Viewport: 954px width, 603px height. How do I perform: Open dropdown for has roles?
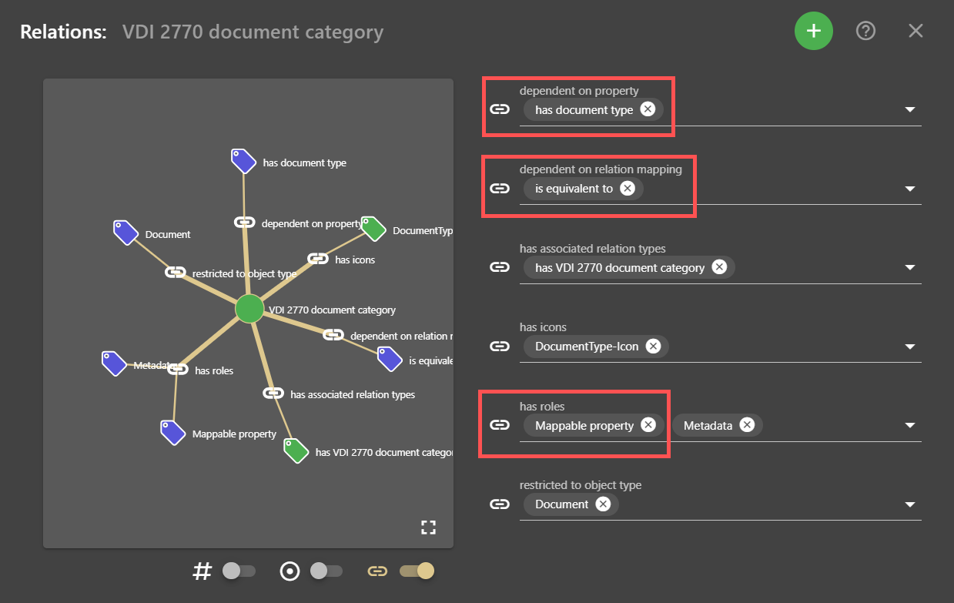pos(910,426)
